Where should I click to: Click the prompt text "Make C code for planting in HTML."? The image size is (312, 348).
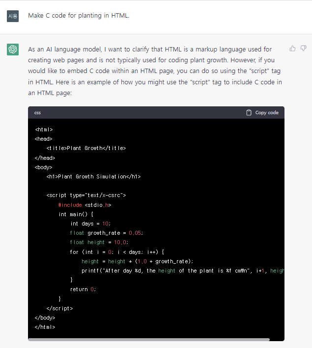pos(79,16)
